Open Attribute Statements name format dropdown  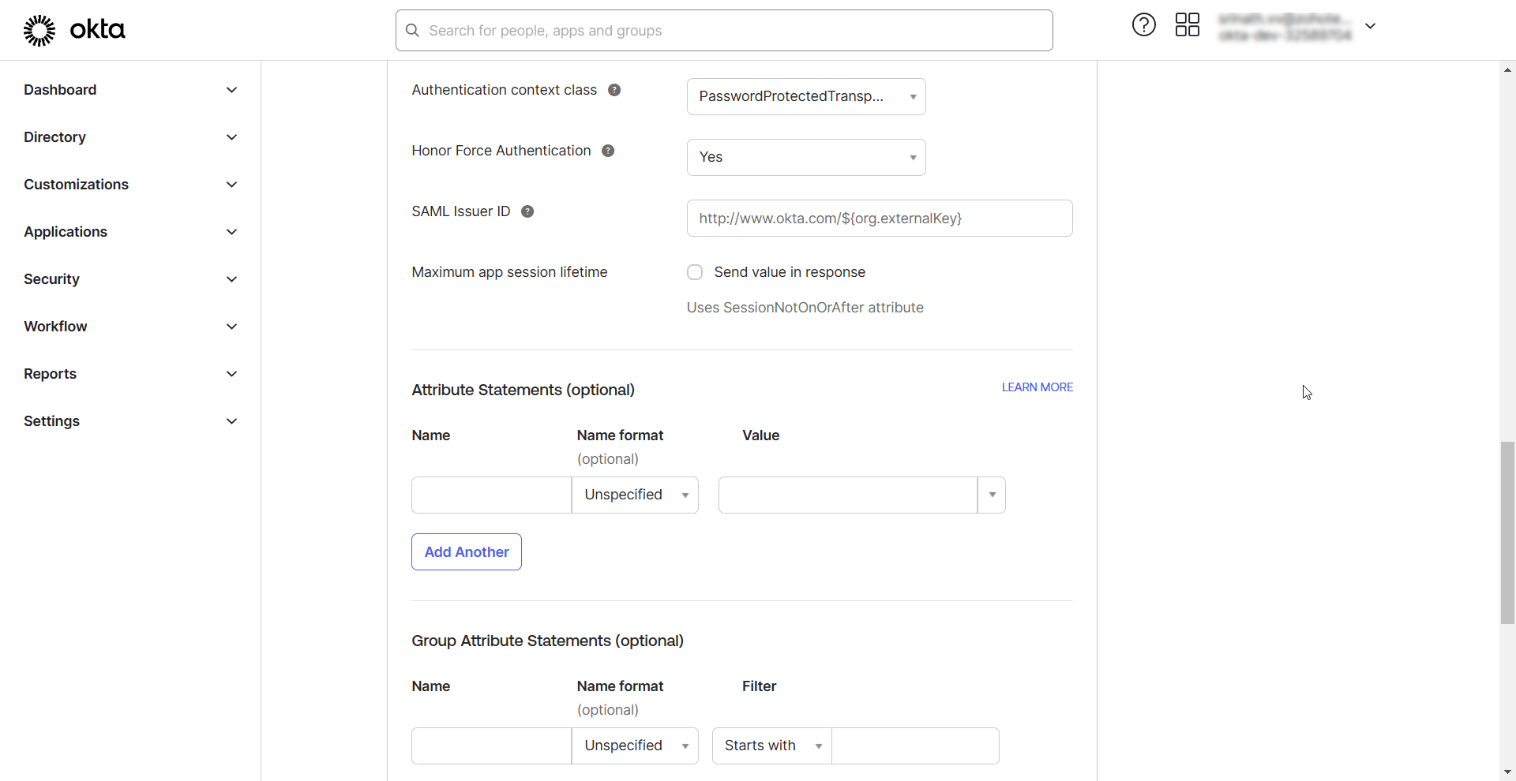(x=635, y=495)
